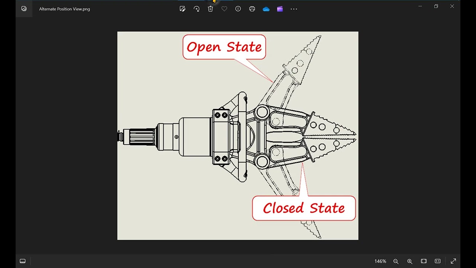
Task: Rotate the image with the rotate icon
Action: 196,9
